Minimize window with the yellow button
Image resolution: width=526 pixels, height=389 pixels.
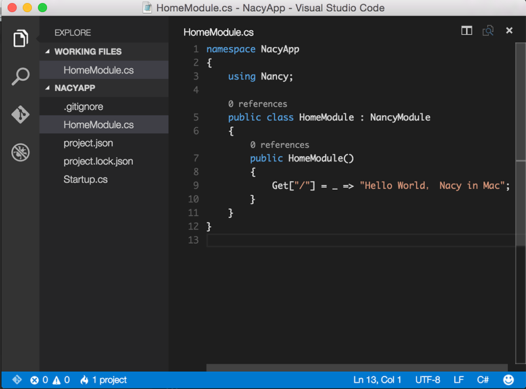(27, 7)
